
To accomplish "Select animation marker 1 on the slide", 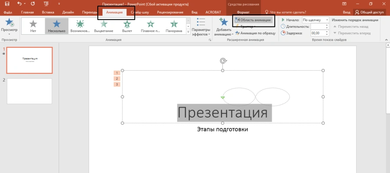I will (117, 73).
